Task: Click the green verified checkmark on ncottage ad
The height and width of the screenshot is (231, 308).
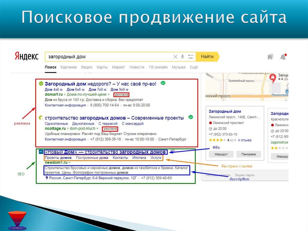Action: click(190, 117)
